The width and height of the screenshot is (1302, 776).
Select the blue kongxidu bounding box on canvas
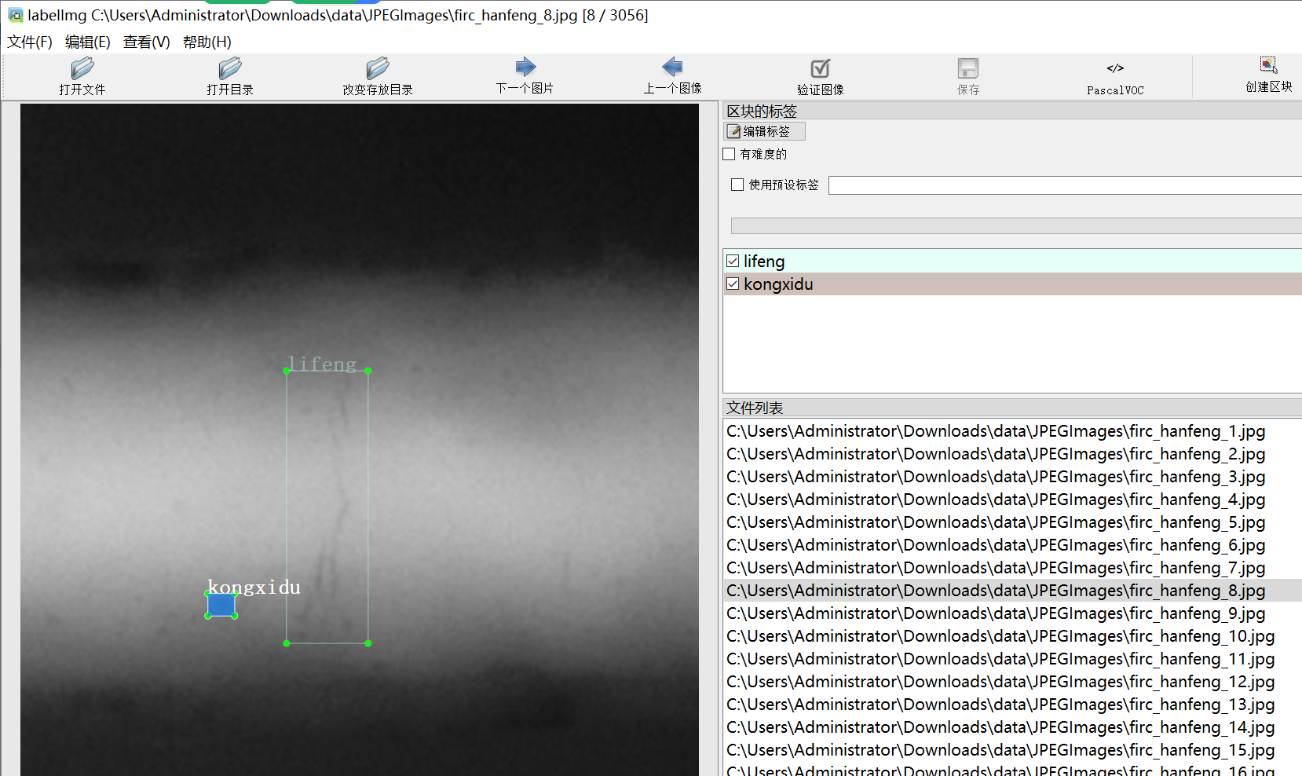[221, 604]
